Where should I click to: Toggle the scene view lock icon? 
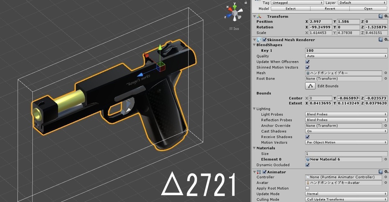tap(246, 2)
